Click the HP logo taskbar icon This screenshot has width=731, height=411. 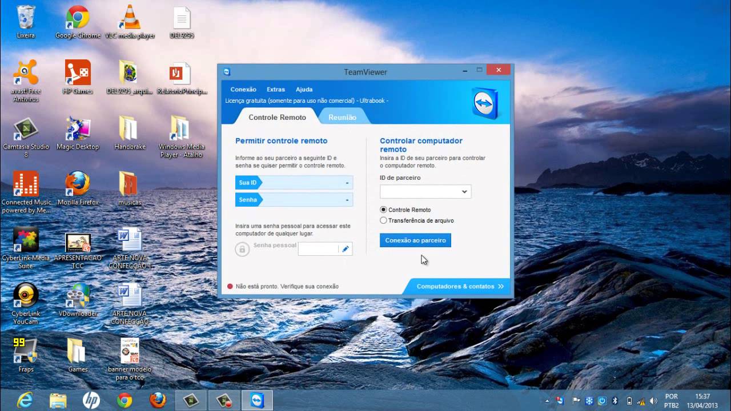point(91,400)
